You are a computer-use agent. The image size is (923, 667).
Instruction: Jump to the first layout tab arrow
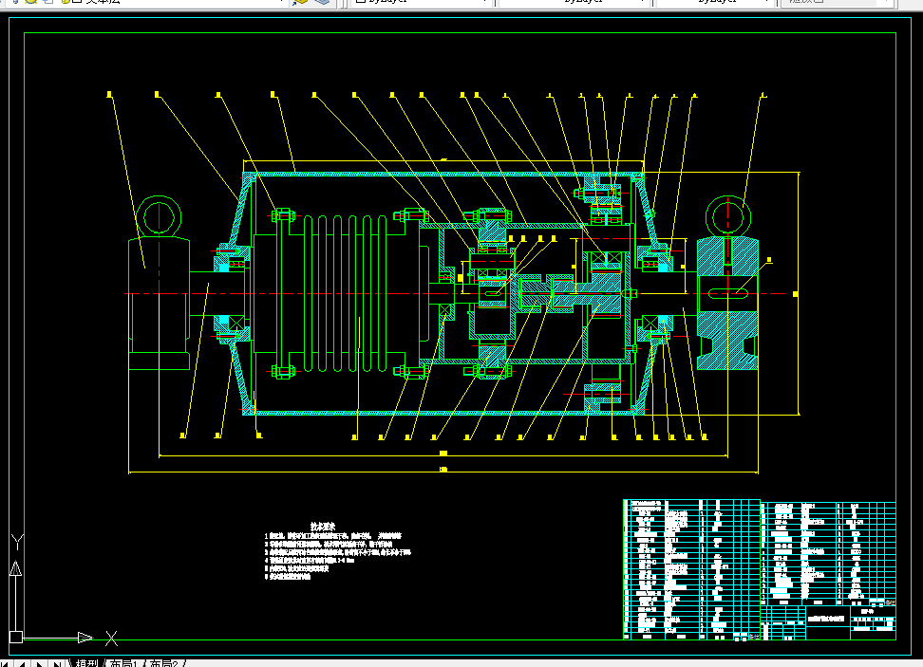5,663
